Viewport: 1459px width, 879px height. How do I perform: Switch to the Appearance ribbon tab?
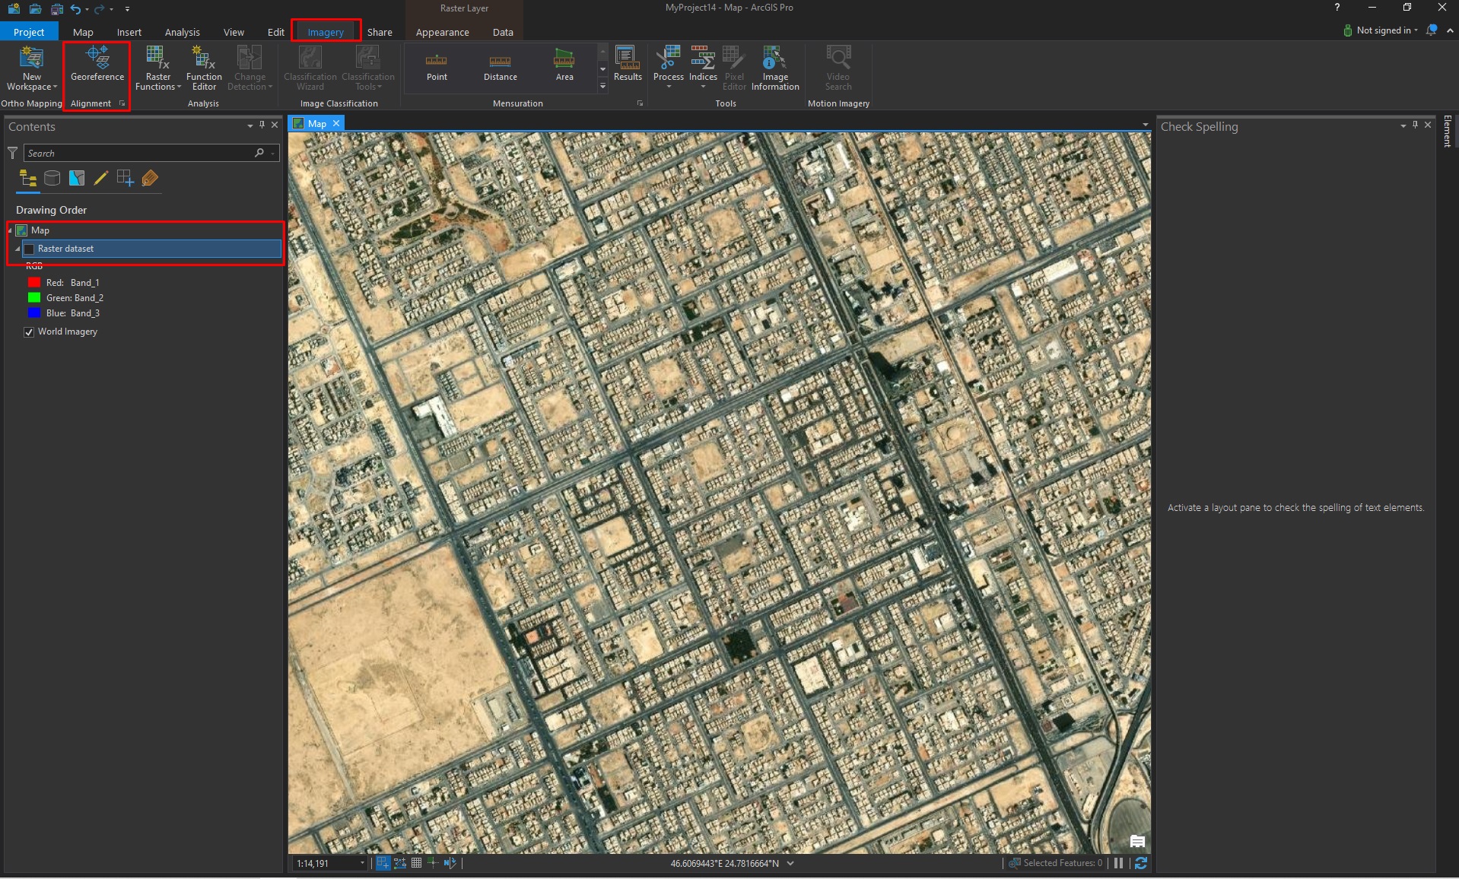coord(442,32)
